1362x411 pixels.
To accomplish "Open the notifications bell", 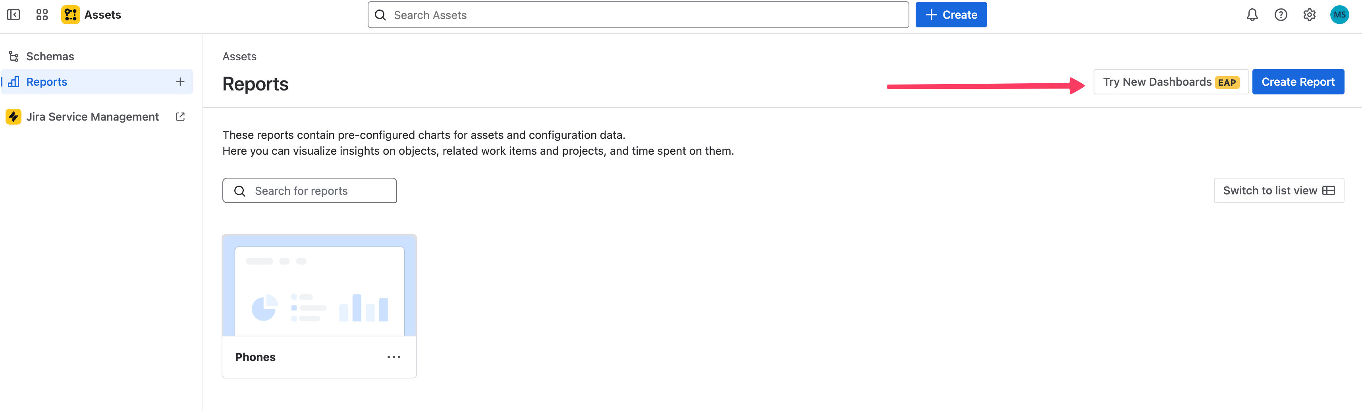I will (x=1252, y=15).
